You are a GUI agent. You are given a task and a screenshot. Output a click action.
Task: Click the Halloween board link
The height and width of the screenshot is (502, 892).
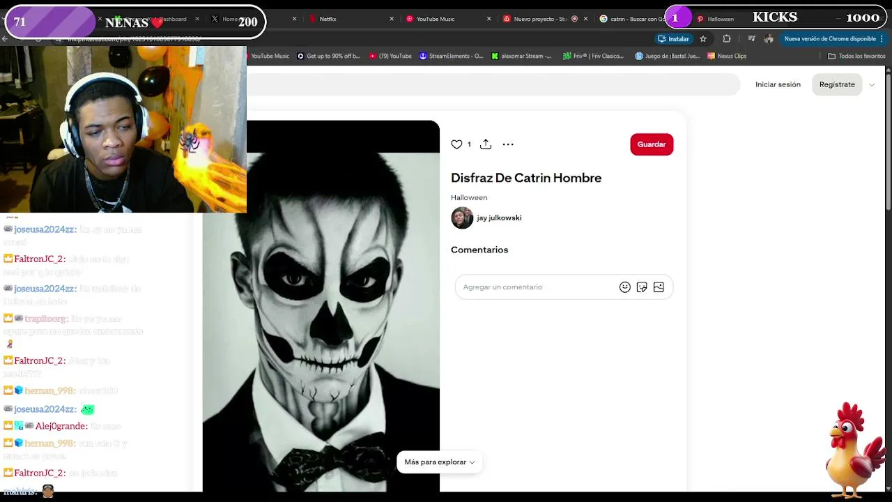coord(469,198)
